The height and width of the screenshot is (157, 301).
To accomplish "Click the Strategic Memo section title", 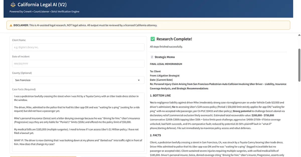I will 165,57.
